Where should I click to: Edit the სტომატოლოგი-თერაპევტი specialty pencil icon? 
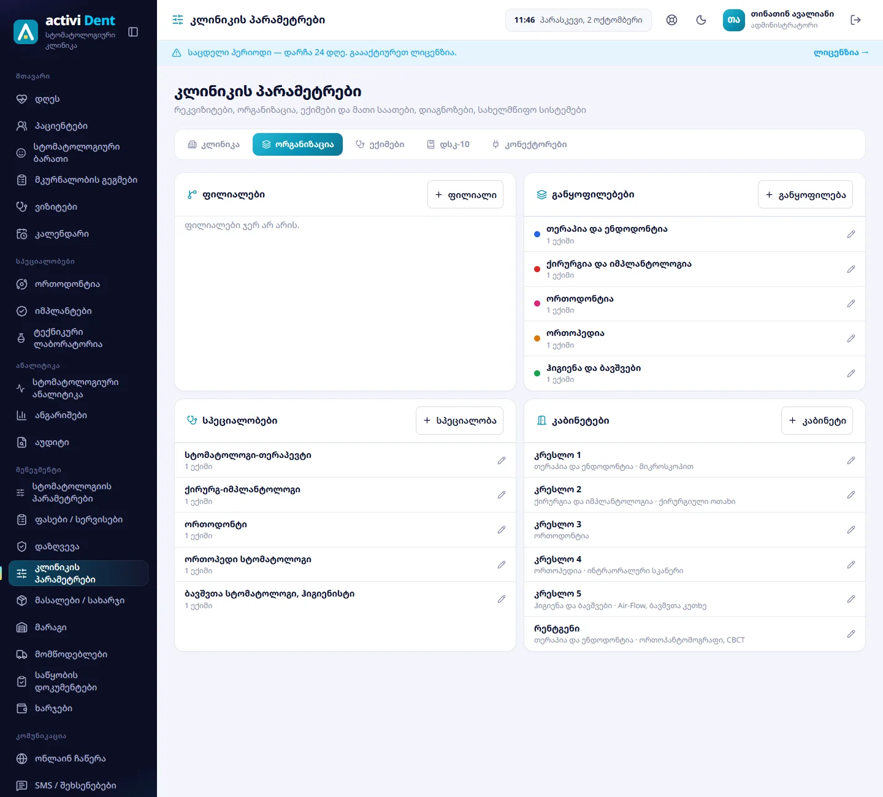point(502,460)
